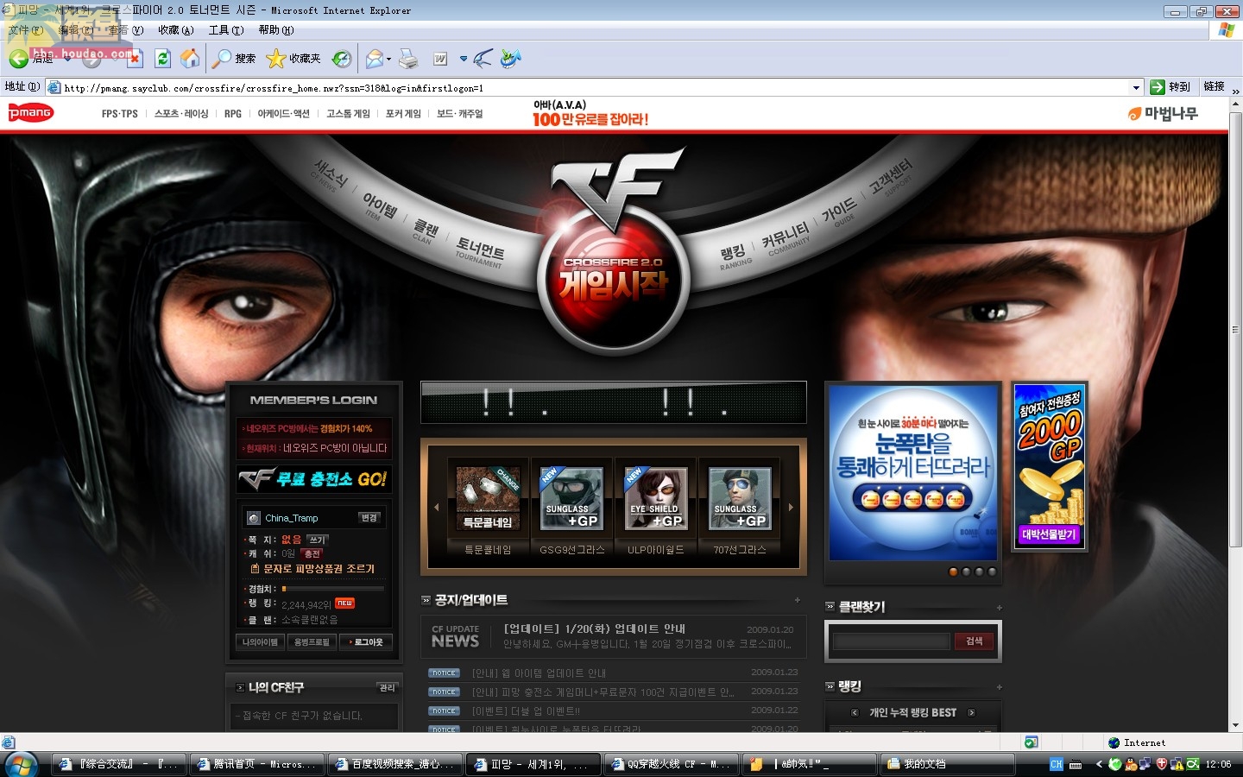Open the 文件(F) menu

click(26, 30)
